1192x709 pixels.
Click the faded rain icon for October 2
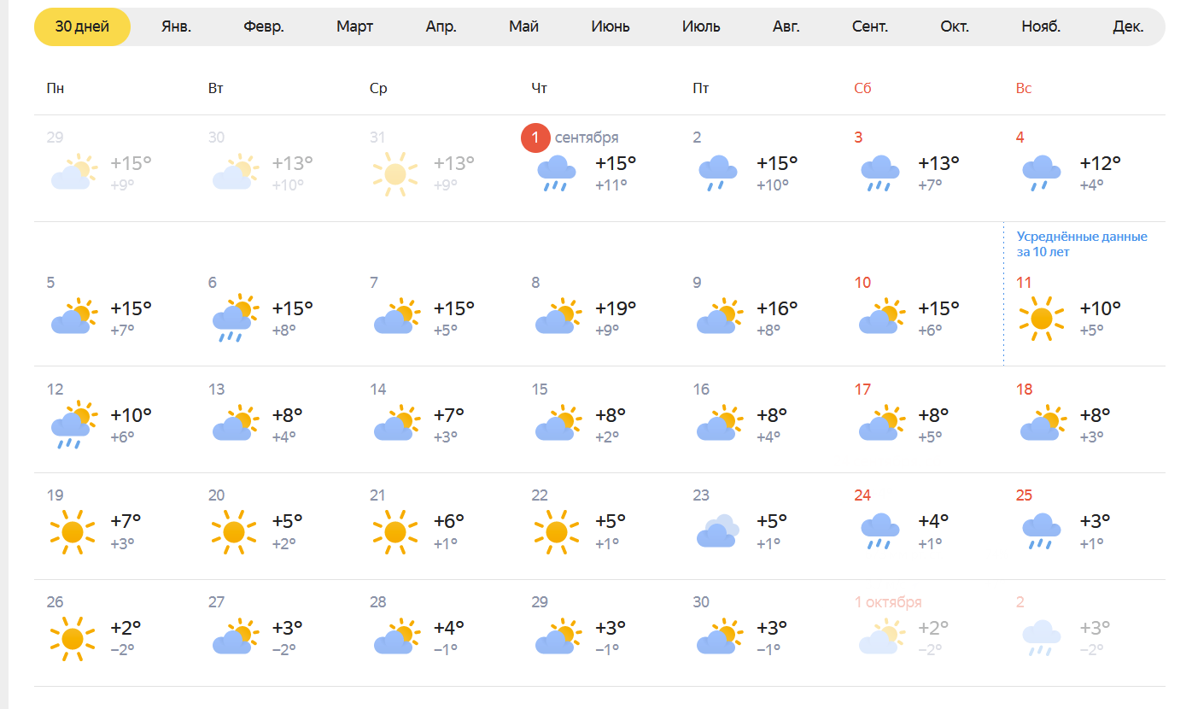tap(1041, 638)
